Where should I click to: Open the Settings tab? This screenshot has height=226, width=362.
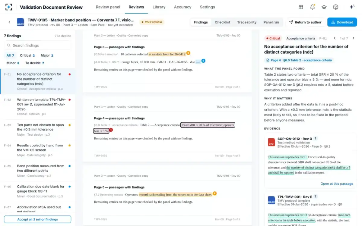[208, 7]
